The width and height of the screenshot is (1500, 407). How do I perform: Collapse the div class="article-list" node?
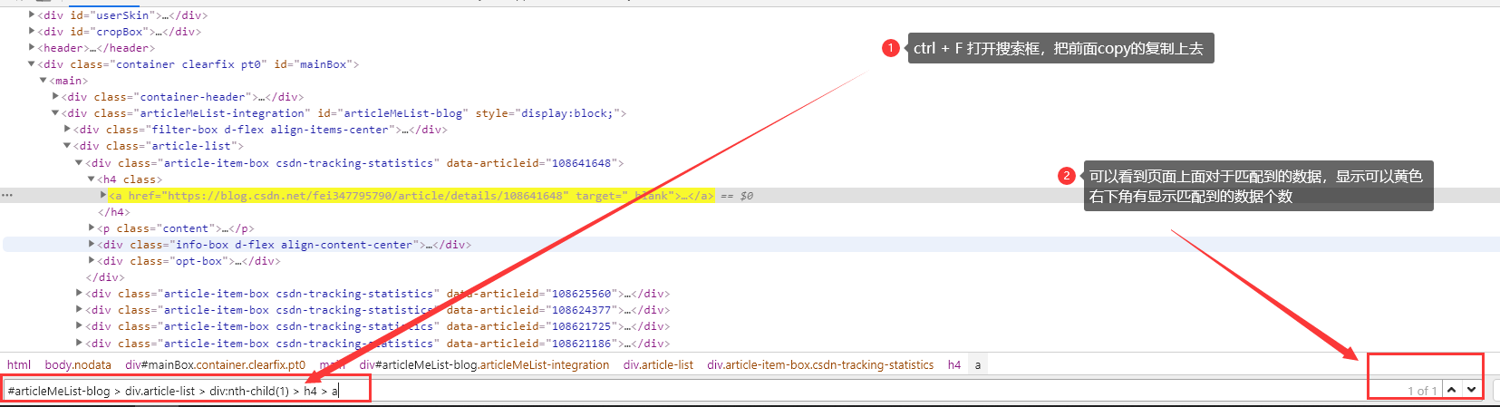coord(67,146)
